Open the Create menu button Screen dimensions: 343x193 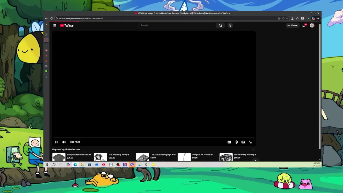pyautogui.click(x=292, y=25)
